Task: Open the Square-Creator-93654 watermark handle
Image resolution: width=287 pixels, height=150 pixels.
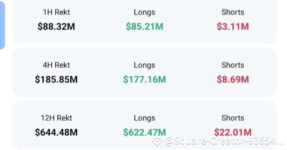Action: point(224,141)
